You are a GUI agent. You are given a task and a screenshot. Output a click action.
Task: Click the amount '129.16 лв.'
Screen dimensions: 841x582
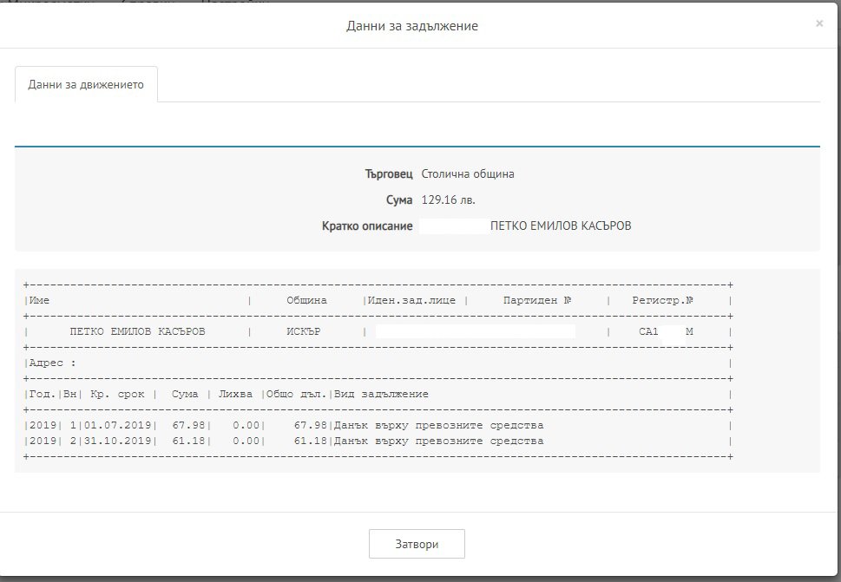[448, 199]
